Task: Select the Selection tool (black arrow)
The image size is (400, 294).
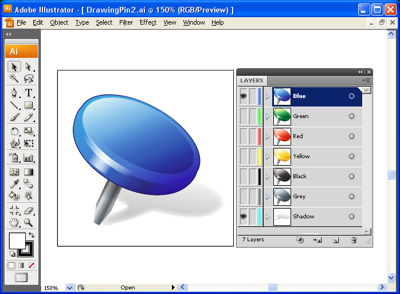Action: point(14,67)
